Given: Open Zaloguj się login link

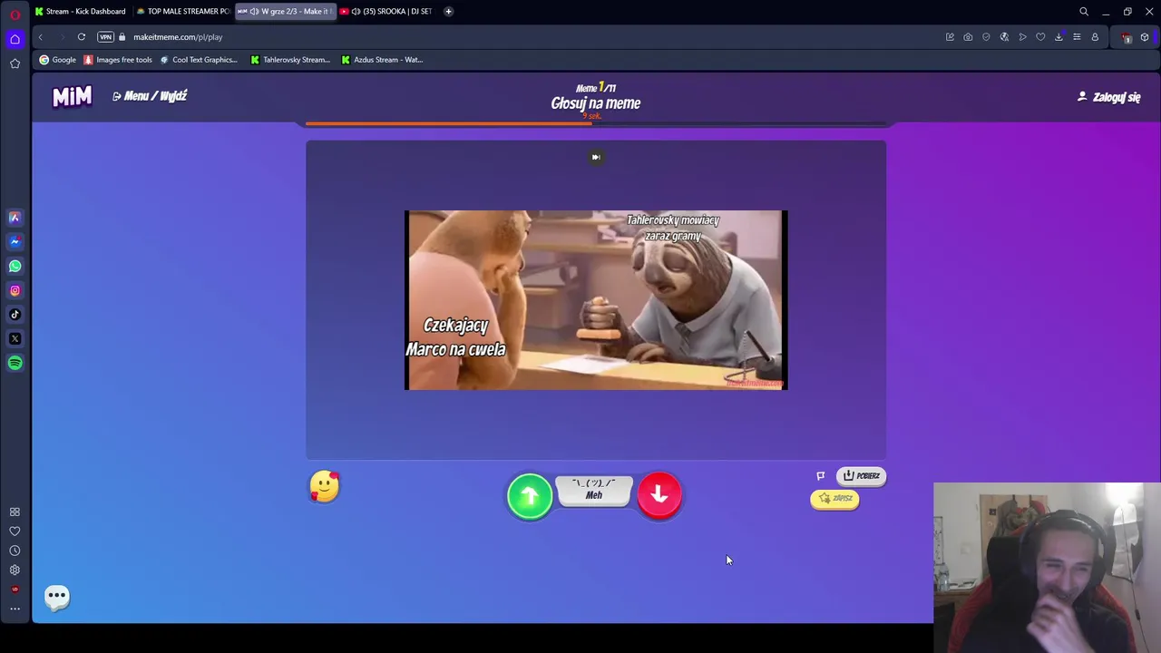Looking at the screenshot, I should pos(1108,97).
